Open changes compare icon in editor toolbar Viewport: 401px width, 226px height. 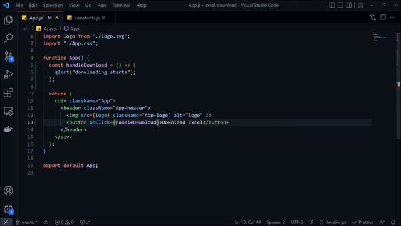point(373,18)
